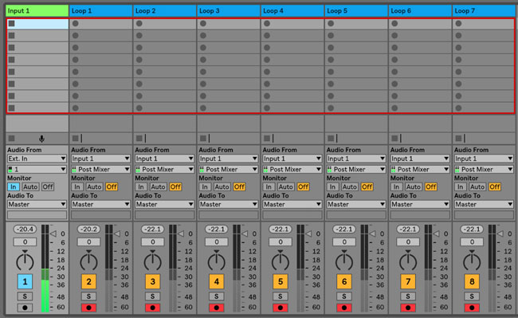Open Loop 5 Post Mixer dropdown
This screenshot has width=518, height=318.
(356, 170)
